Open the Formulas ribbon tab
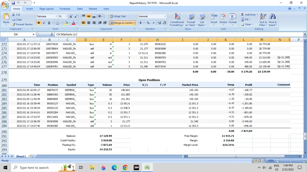307x172 pixels. (x=65, y=9)
